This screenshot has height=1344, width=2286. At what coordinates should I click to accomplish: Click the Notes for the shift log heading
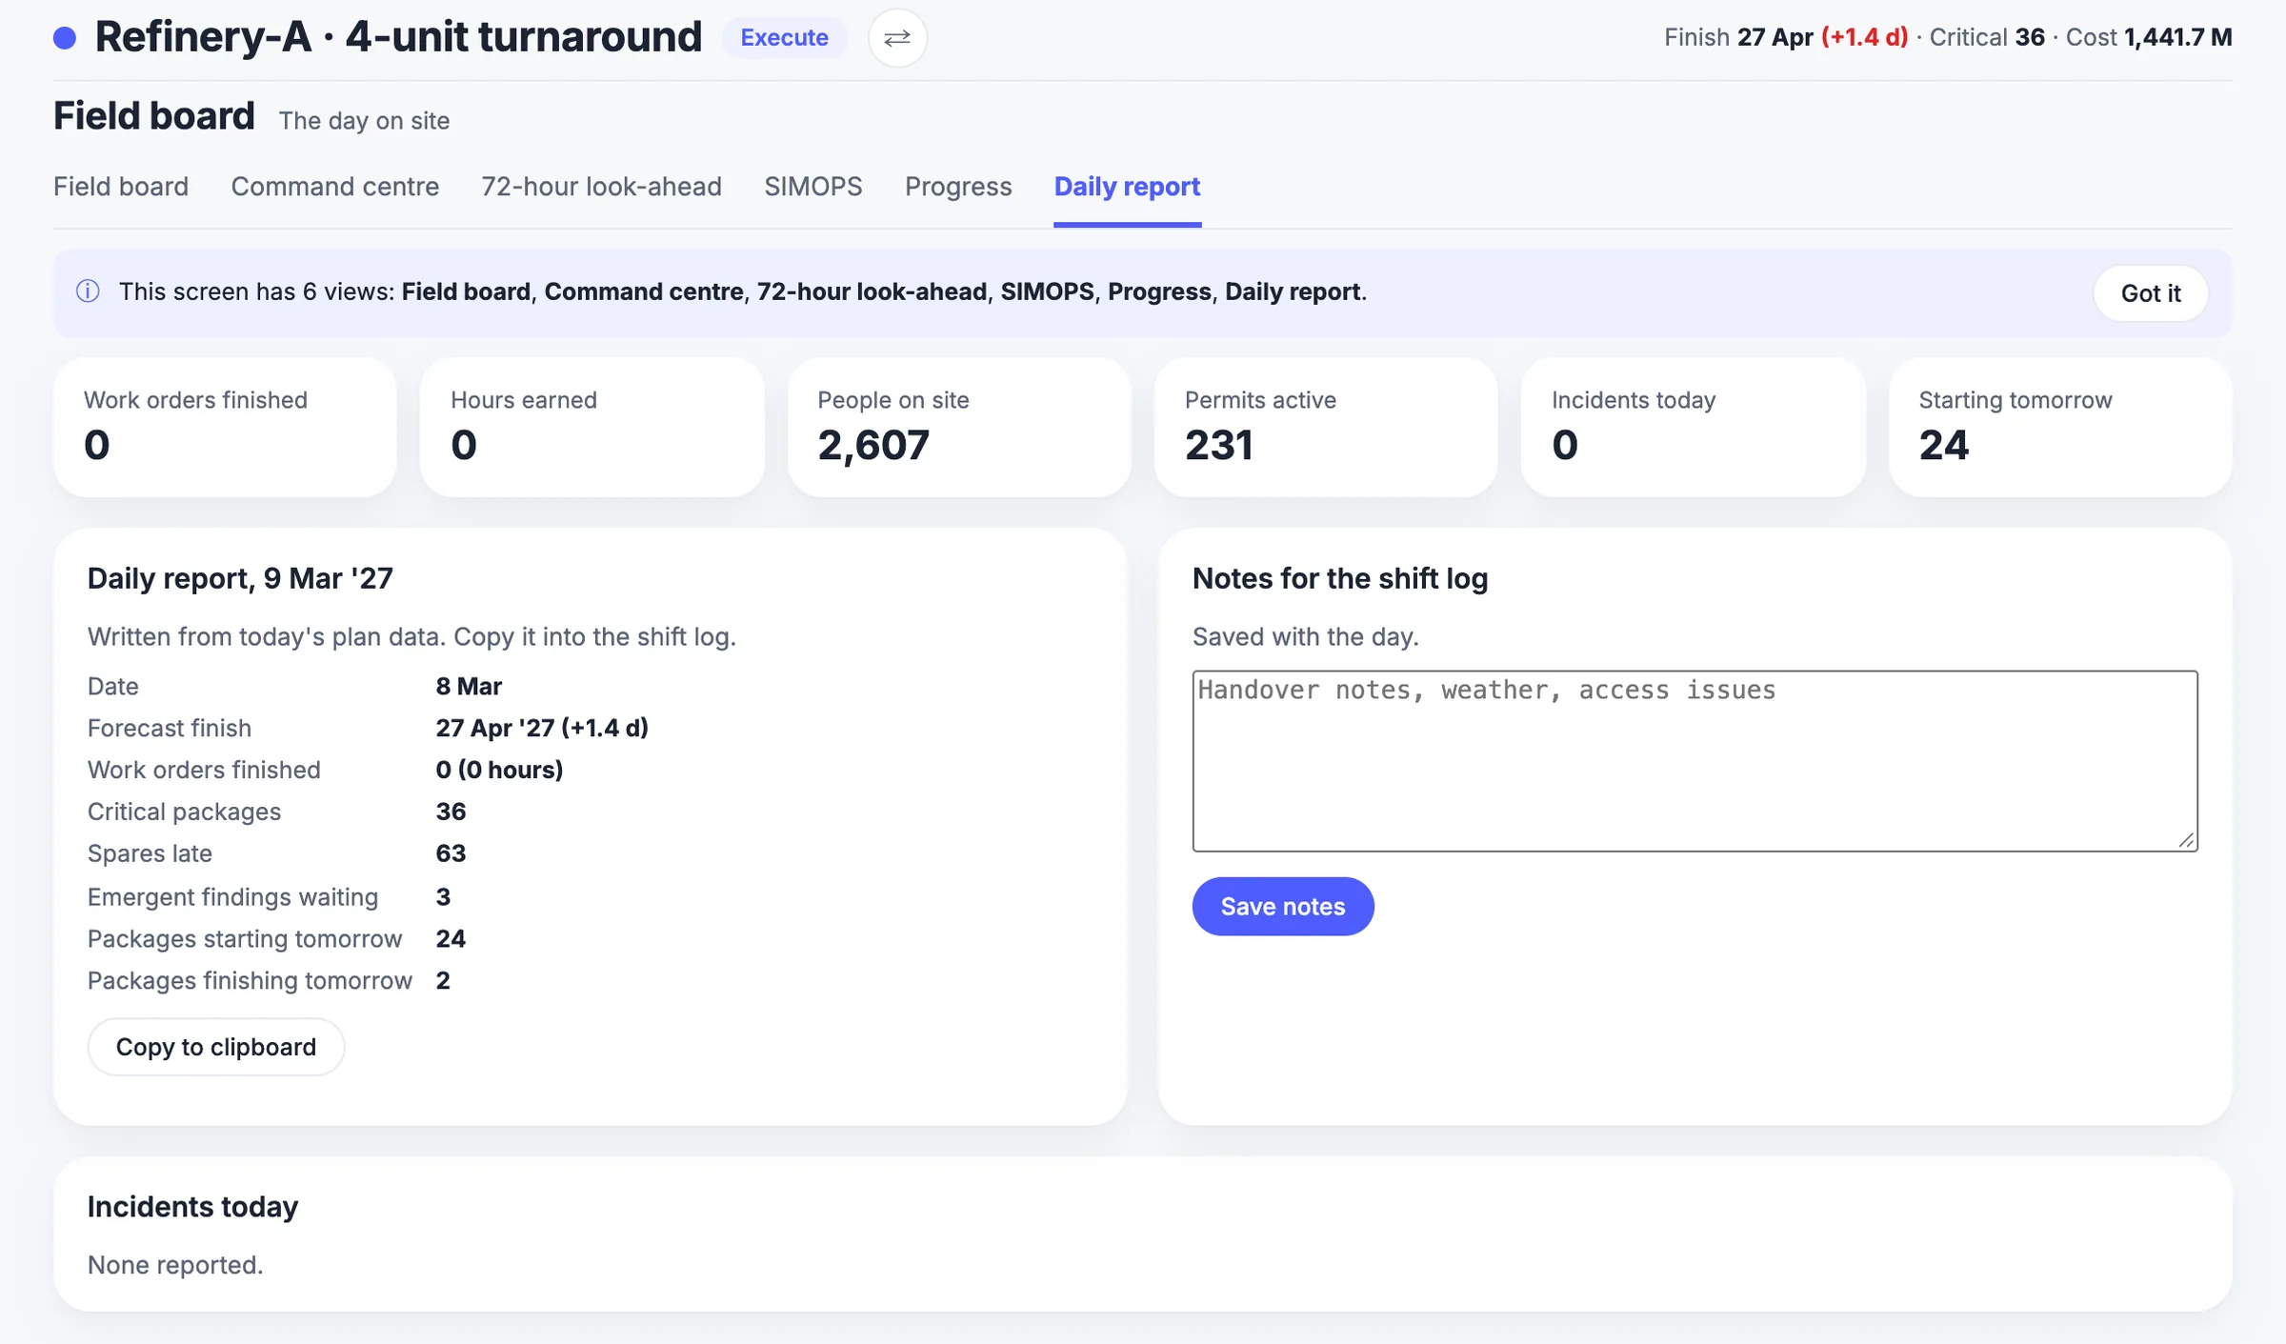pyautogui.click(x=1340, y=578)
